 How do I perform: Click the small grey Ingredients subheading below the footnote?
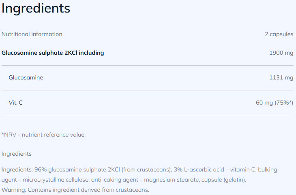tap(17, 154)
